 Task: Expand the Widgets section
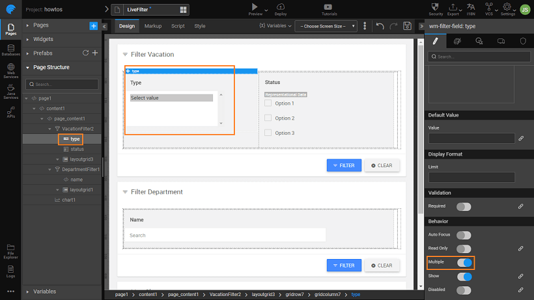44,39
